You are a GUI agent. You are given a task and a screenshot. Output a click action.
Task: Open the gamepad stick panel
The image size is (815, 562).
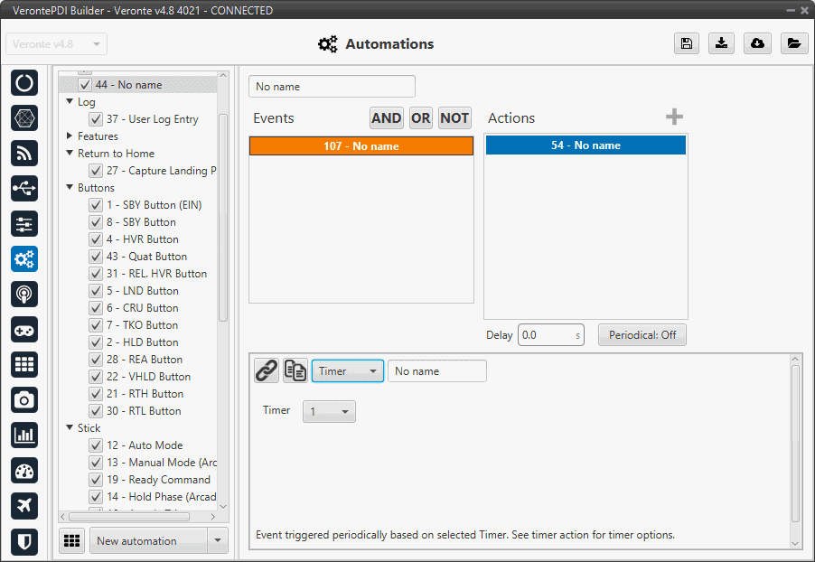pyautogui.click(x=24, y=329)
